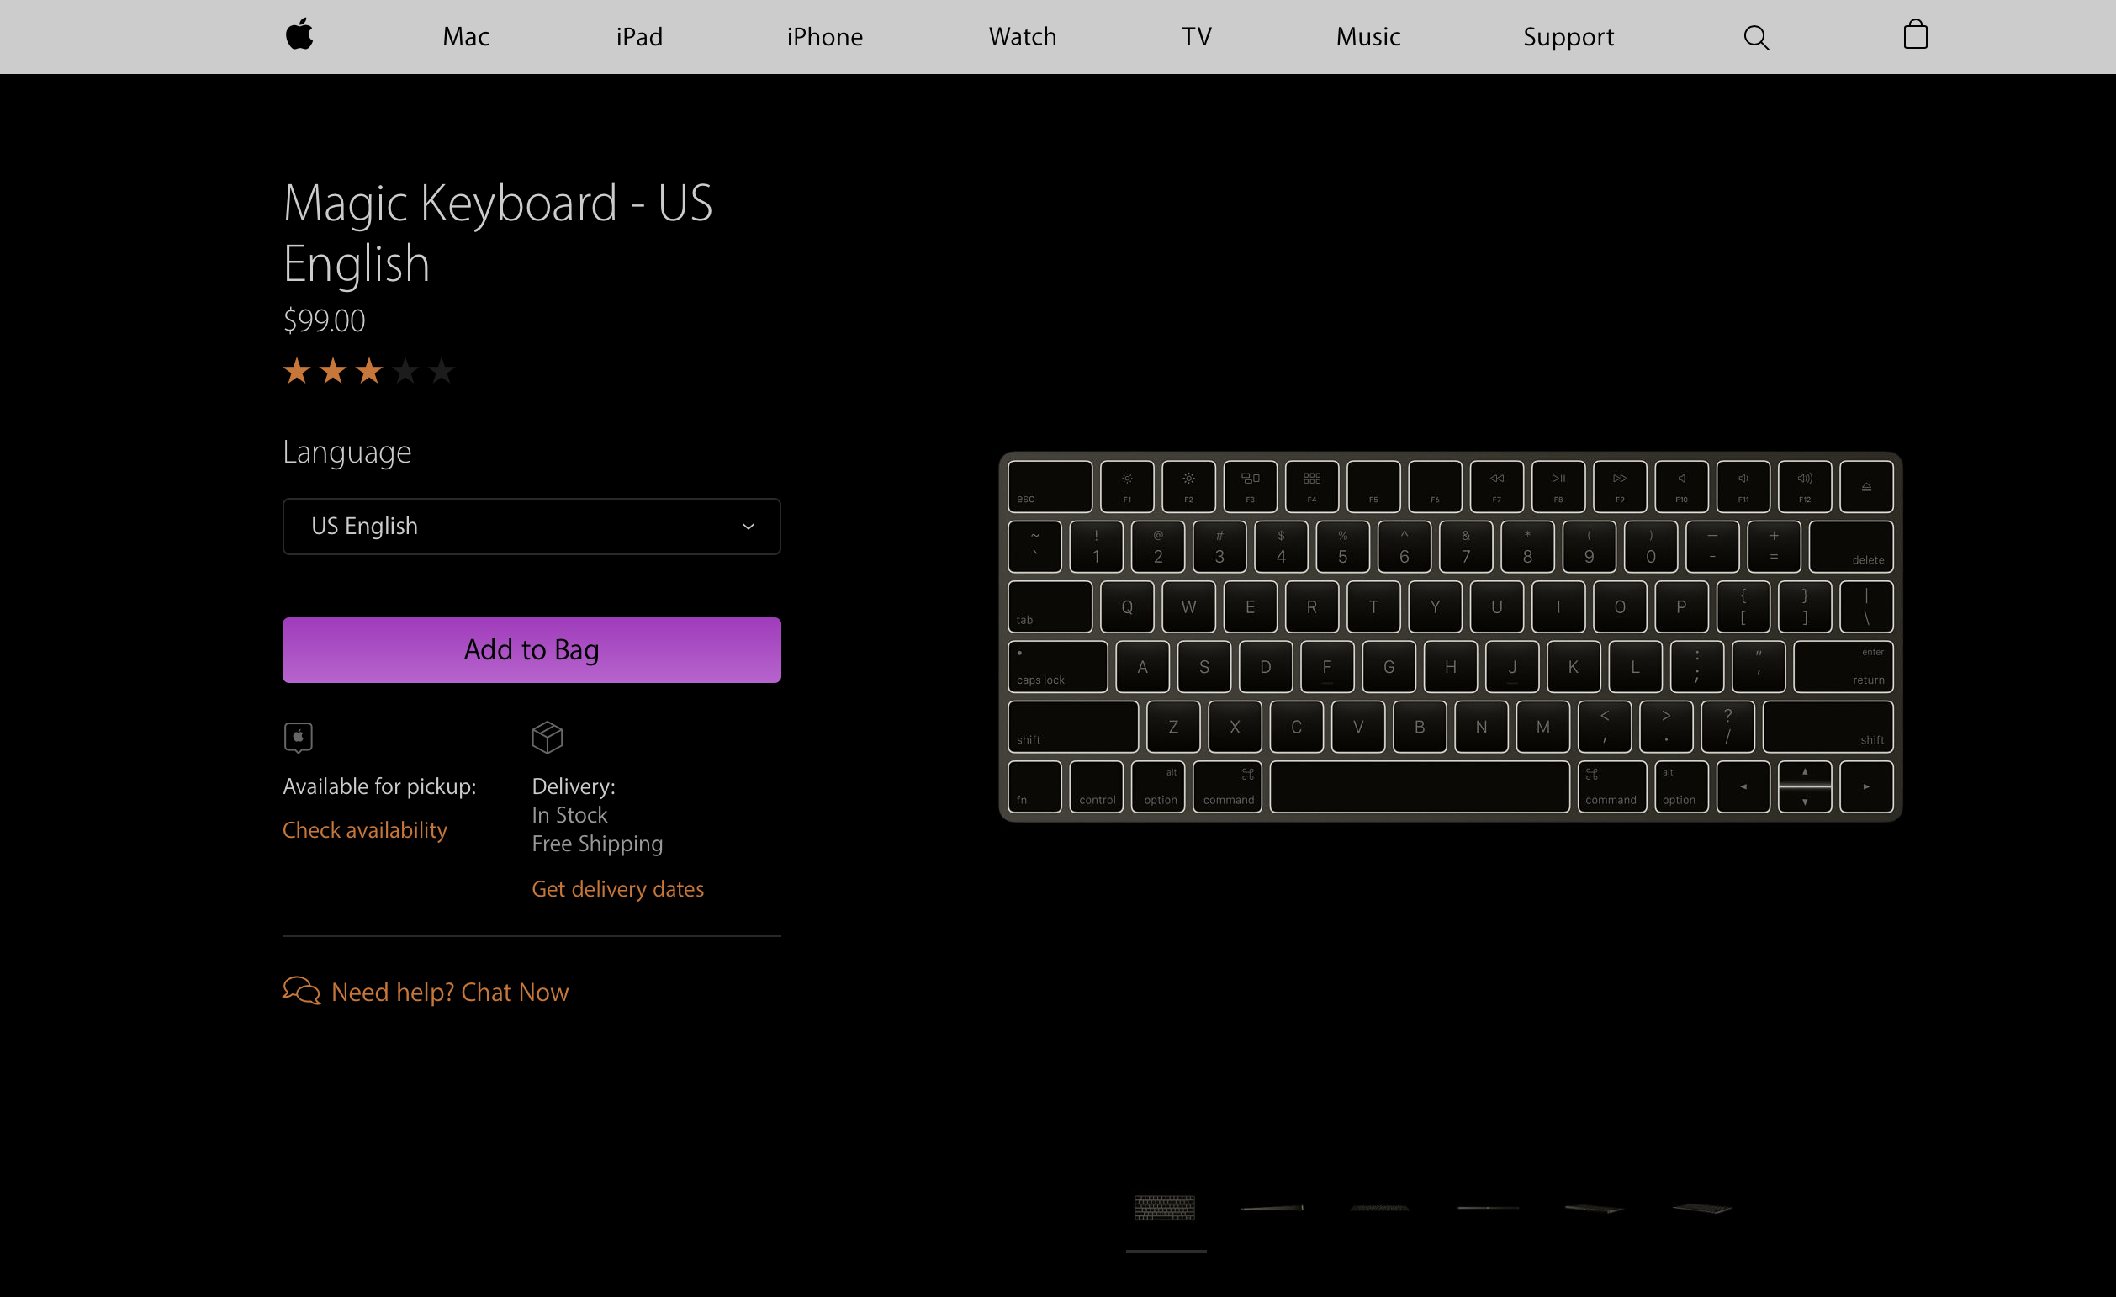This screenshot has height=1297, width=2116.
Task: Select the top-view keyboard thumbnail
Action: pos(1165,1208)
